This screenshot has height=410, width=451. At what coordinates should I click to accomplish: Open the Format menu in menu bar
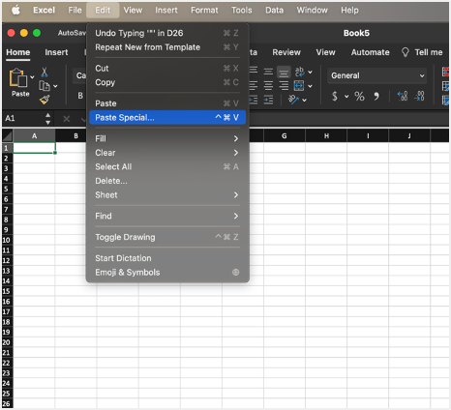pyautogui.click(x=204, y=11)
